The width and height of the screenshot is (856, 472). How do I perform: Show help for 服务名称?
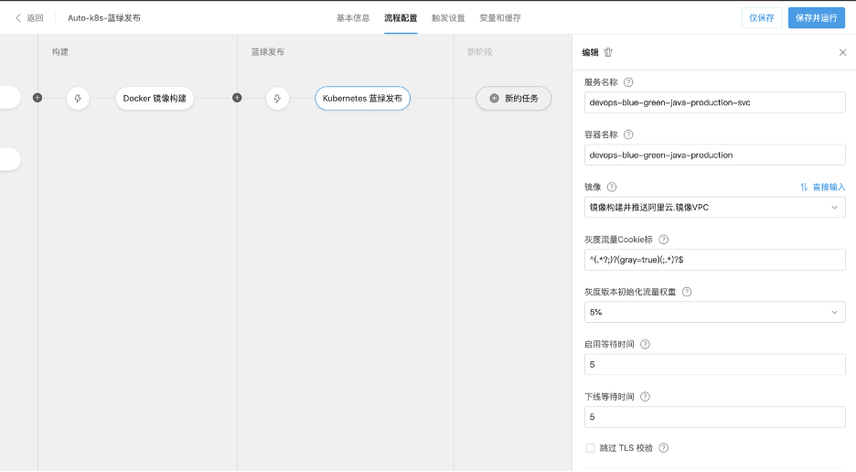pos(628,82)
